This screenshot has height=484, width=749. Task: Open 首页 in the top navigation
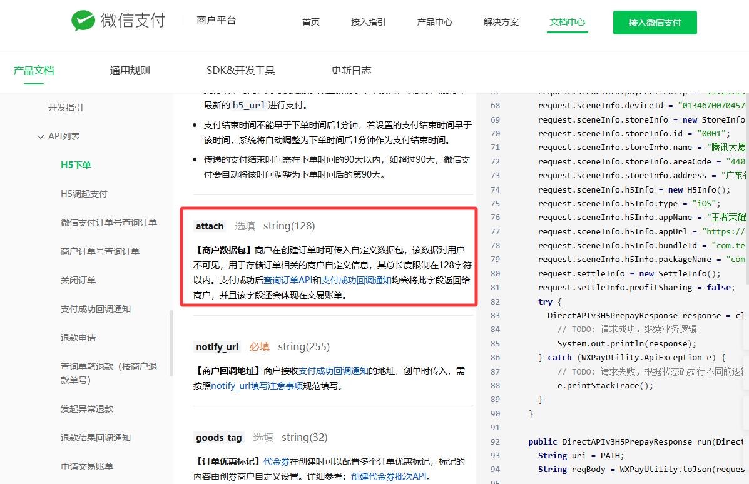pos(311,22)
